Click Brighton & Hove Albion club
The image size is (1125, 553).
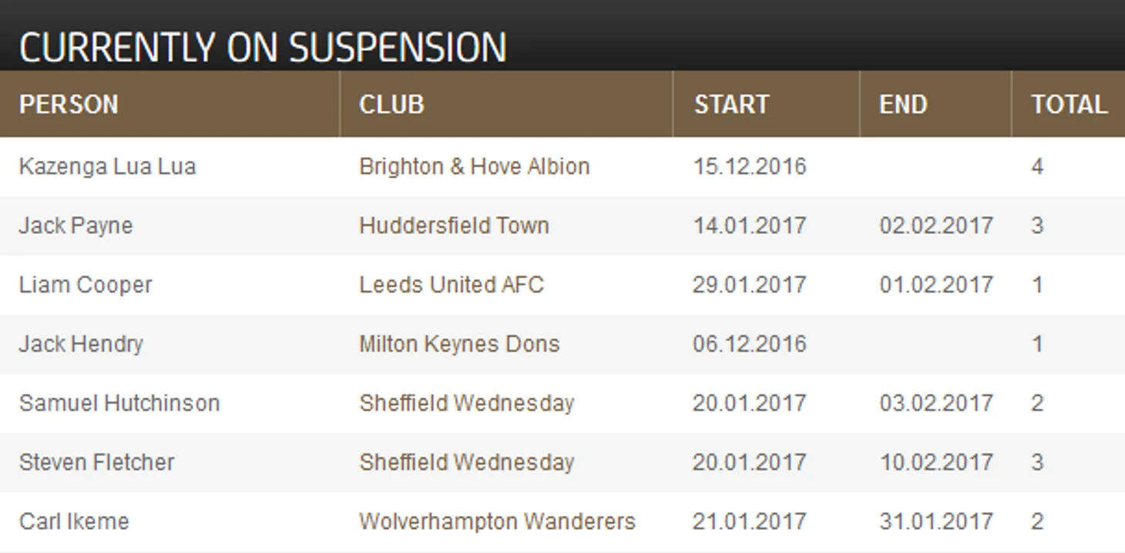474,166
